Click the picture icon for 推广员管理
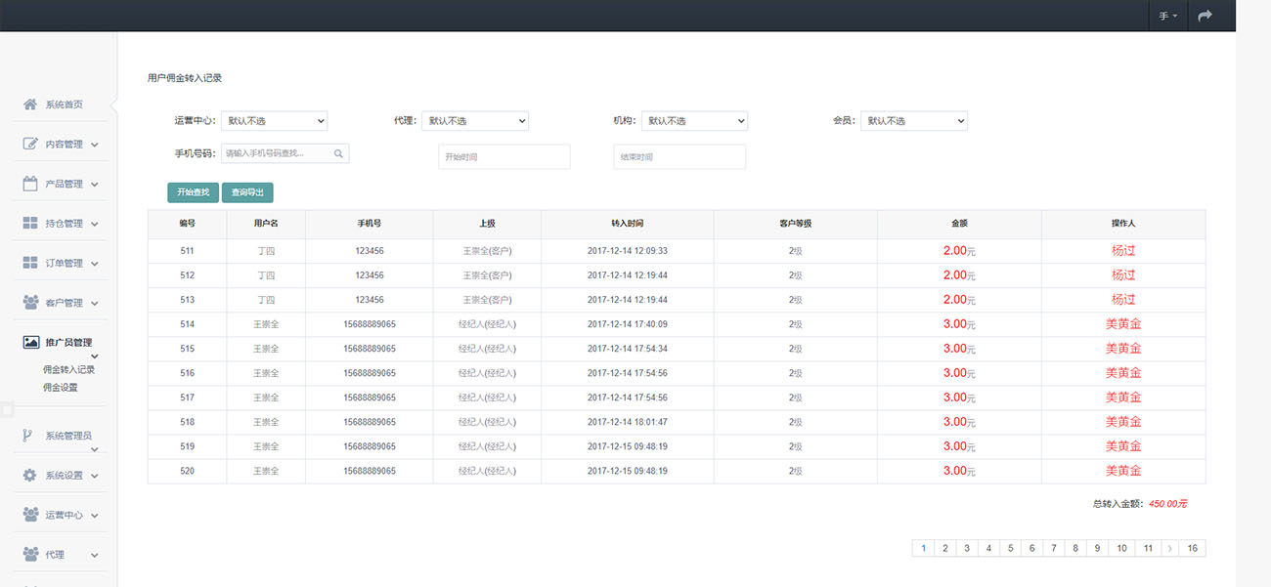The height and width of the screenshot is (587, 1271). tap(30, 342)
